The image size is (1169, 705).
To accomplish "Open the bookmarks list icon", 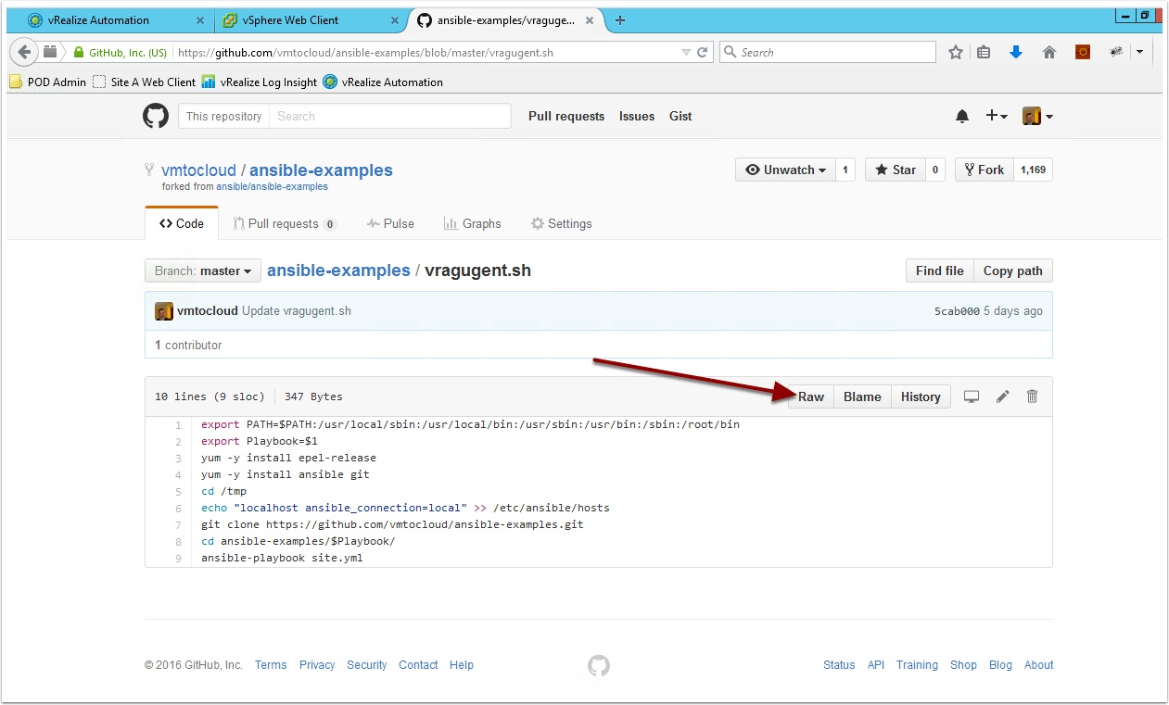I will (x=985, y=53).
